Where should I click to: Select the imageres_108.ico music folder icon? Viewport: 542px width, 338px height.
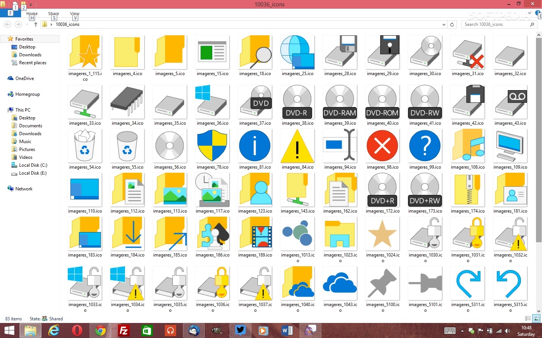tap(467, 146)
